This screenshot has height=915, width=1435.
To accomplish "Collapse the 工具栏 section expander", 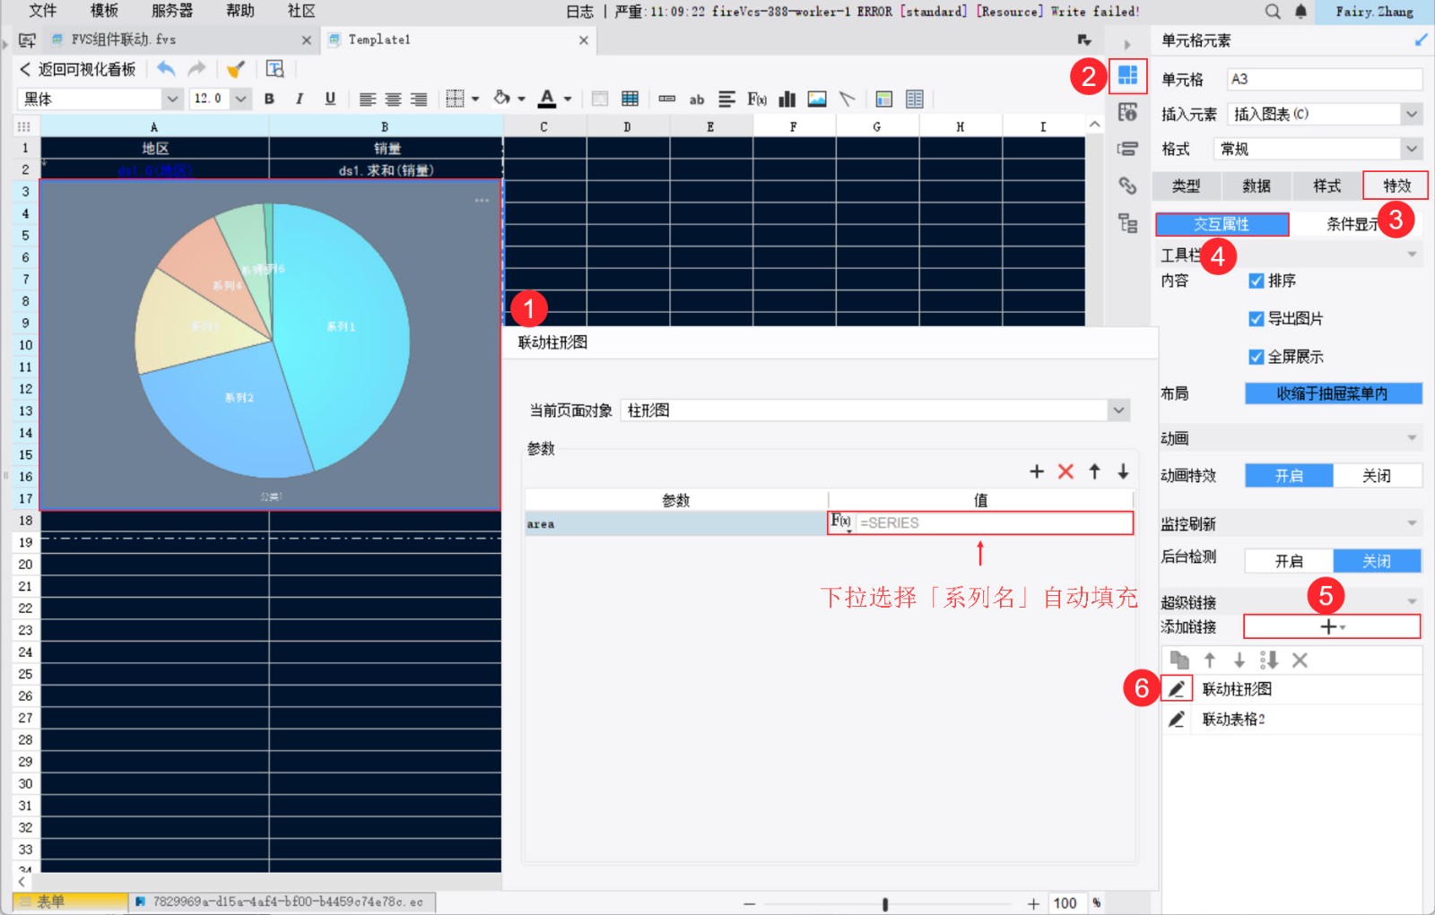I will coord(1412,255).
